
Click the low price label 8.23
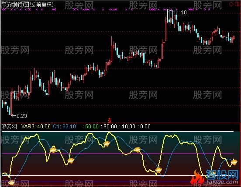(22, 116)
